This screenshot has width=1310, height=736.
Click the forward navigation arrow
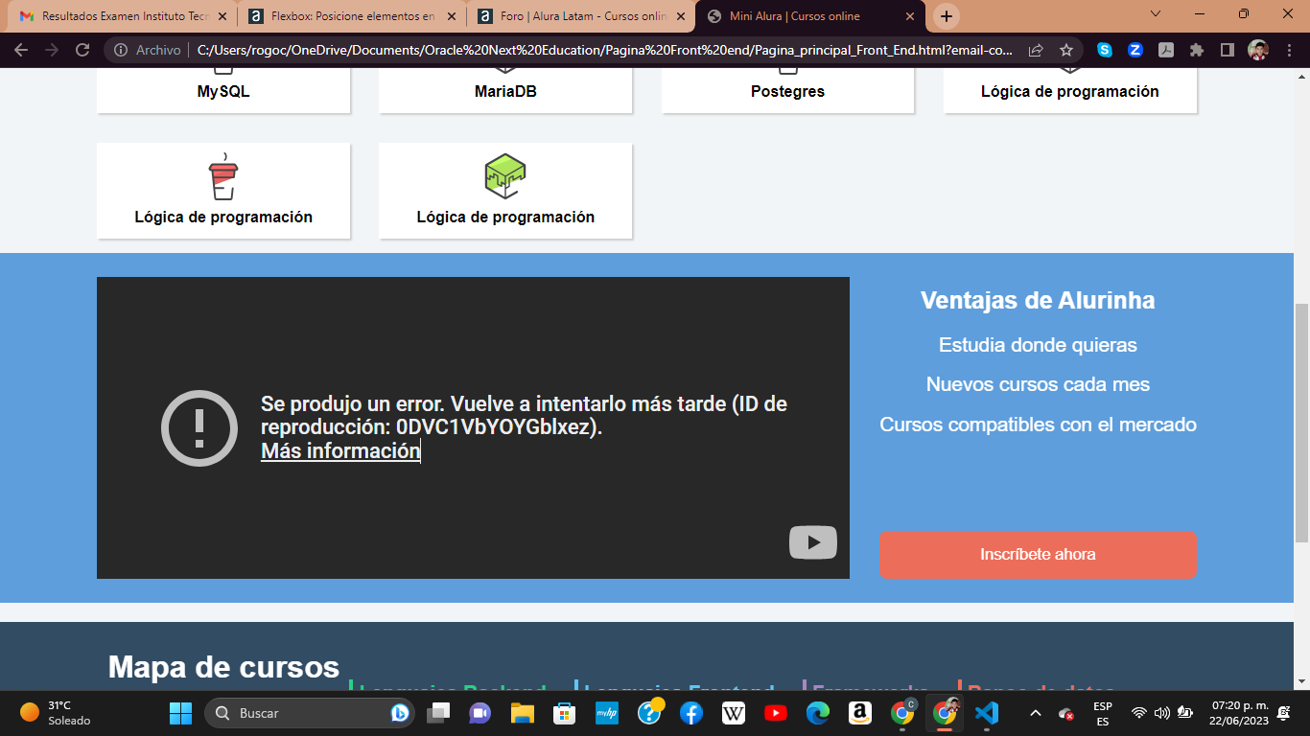[52, 50]
